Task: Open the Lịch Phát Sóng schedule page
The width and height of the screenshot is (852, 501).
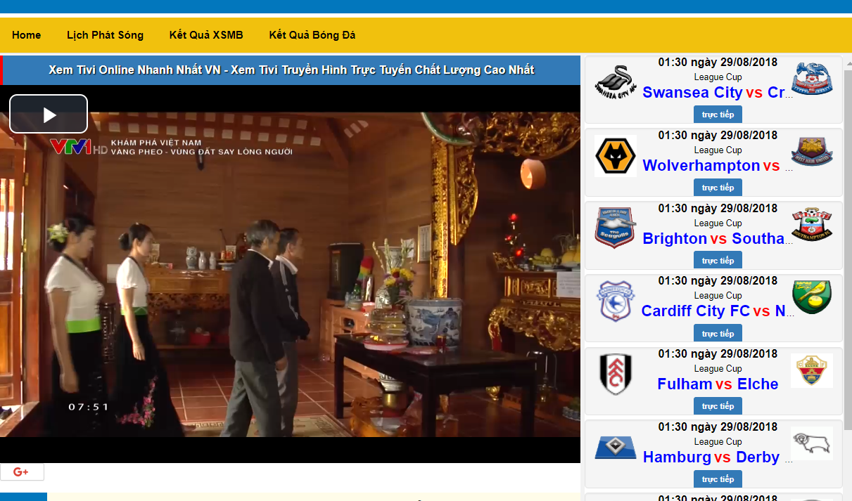Action: [x=105, y=35]
